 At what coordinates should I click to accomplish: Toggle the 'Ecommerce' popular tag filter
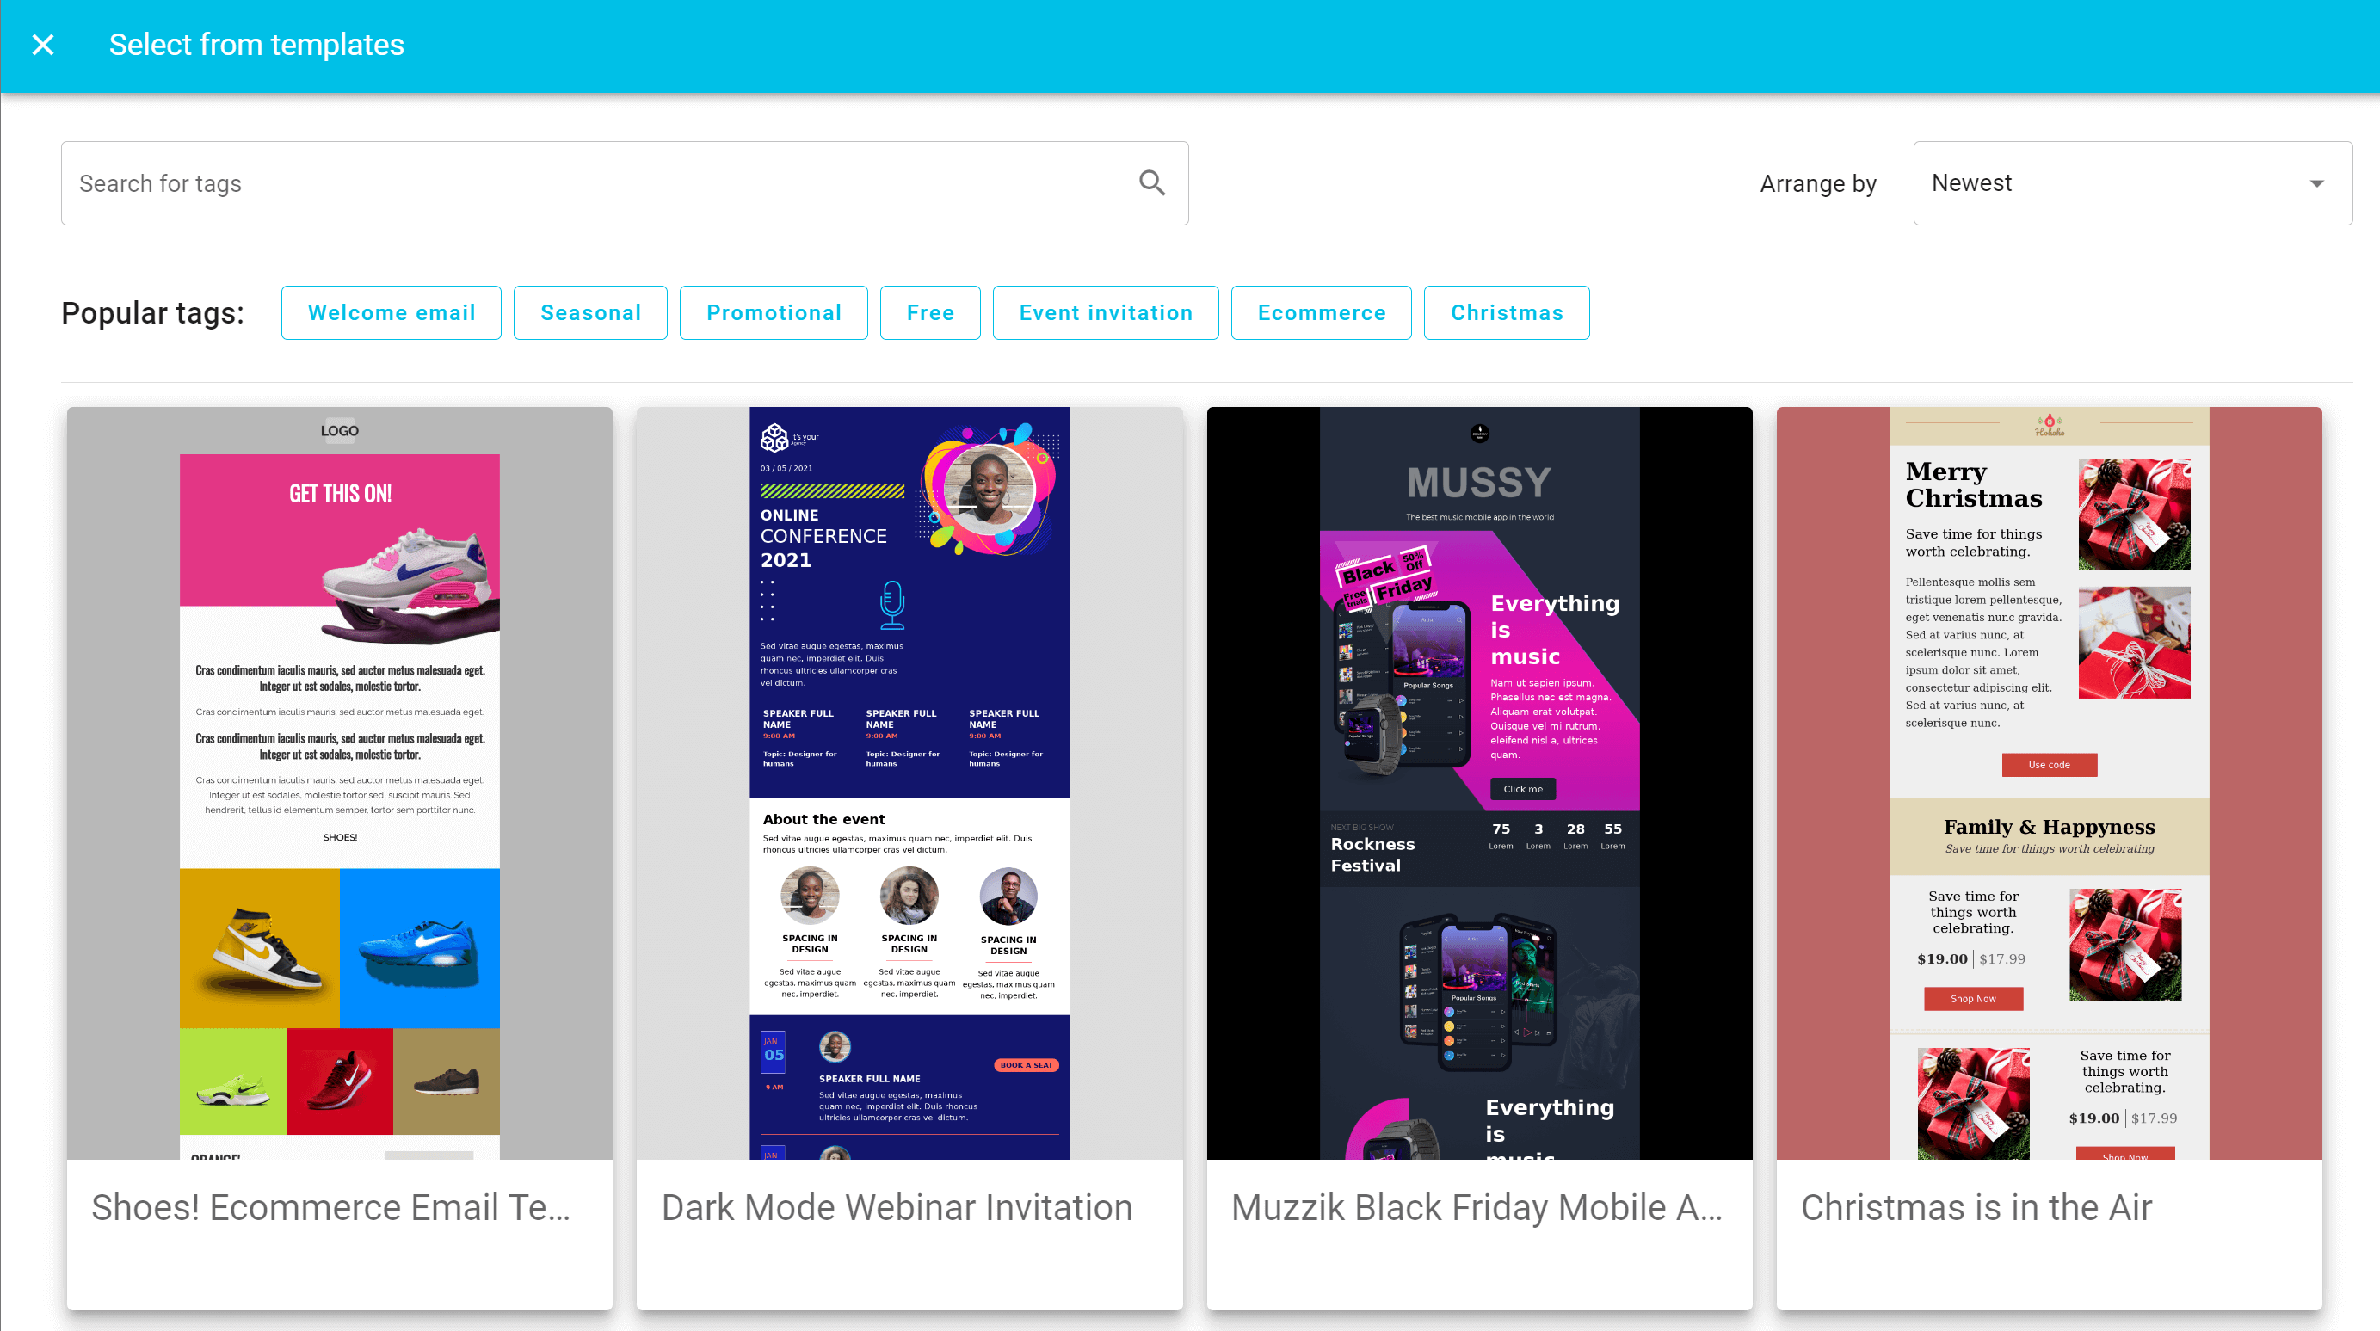click(1323, 312)
